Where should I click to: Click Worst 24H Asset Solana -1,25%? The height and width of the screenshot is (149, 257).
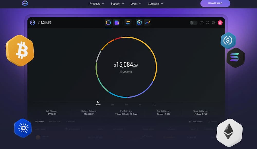[x=201, y=113]
